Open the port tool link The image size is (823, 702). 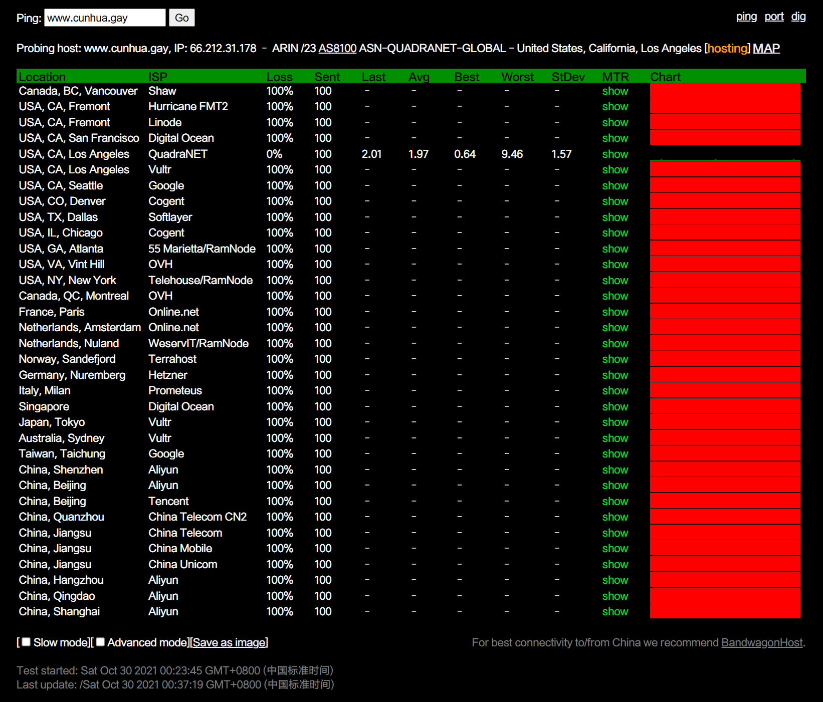tap(774, 17)
